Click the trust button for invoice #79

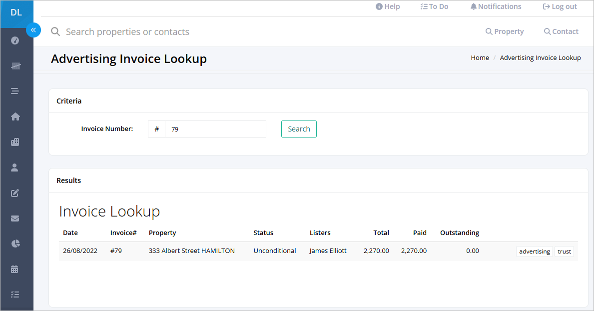point(564,251)
